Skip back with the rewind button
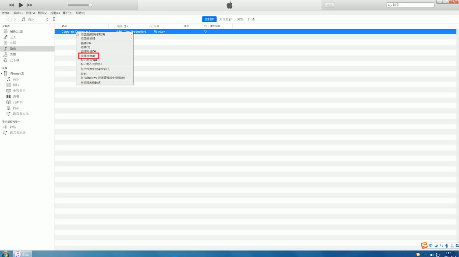This screenshot has height=257, width=459. click(11, 5)
